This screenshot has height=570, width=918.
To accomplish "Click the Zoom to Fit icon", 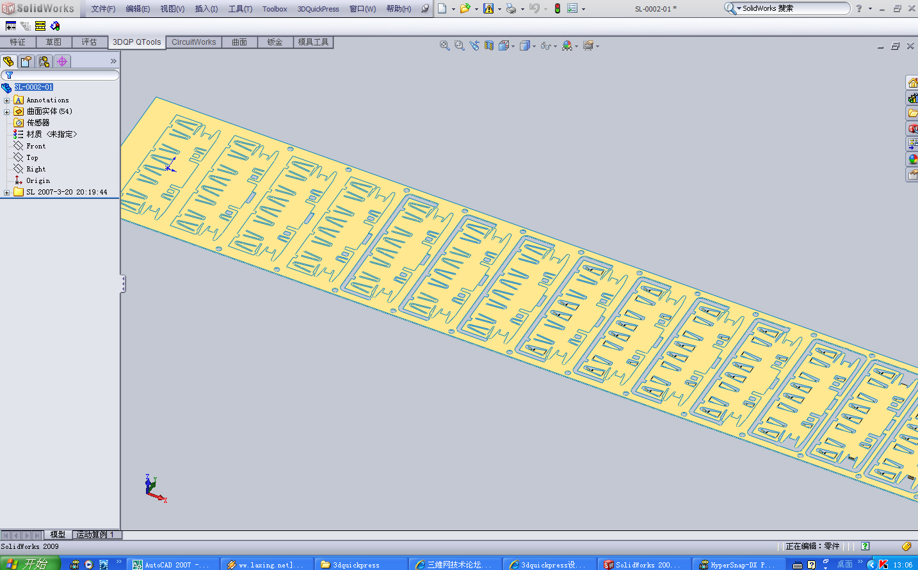I will [444, 45].
